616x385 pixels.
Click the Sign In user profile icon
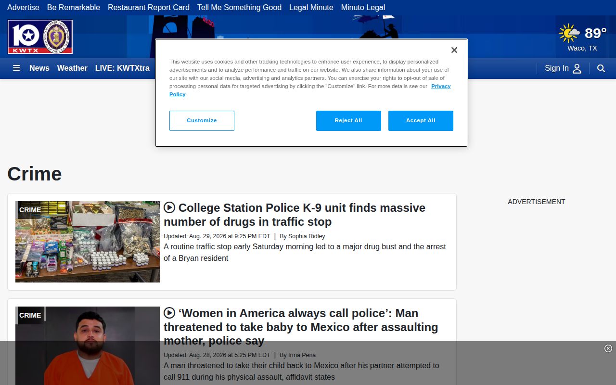(x=577, y=68)
